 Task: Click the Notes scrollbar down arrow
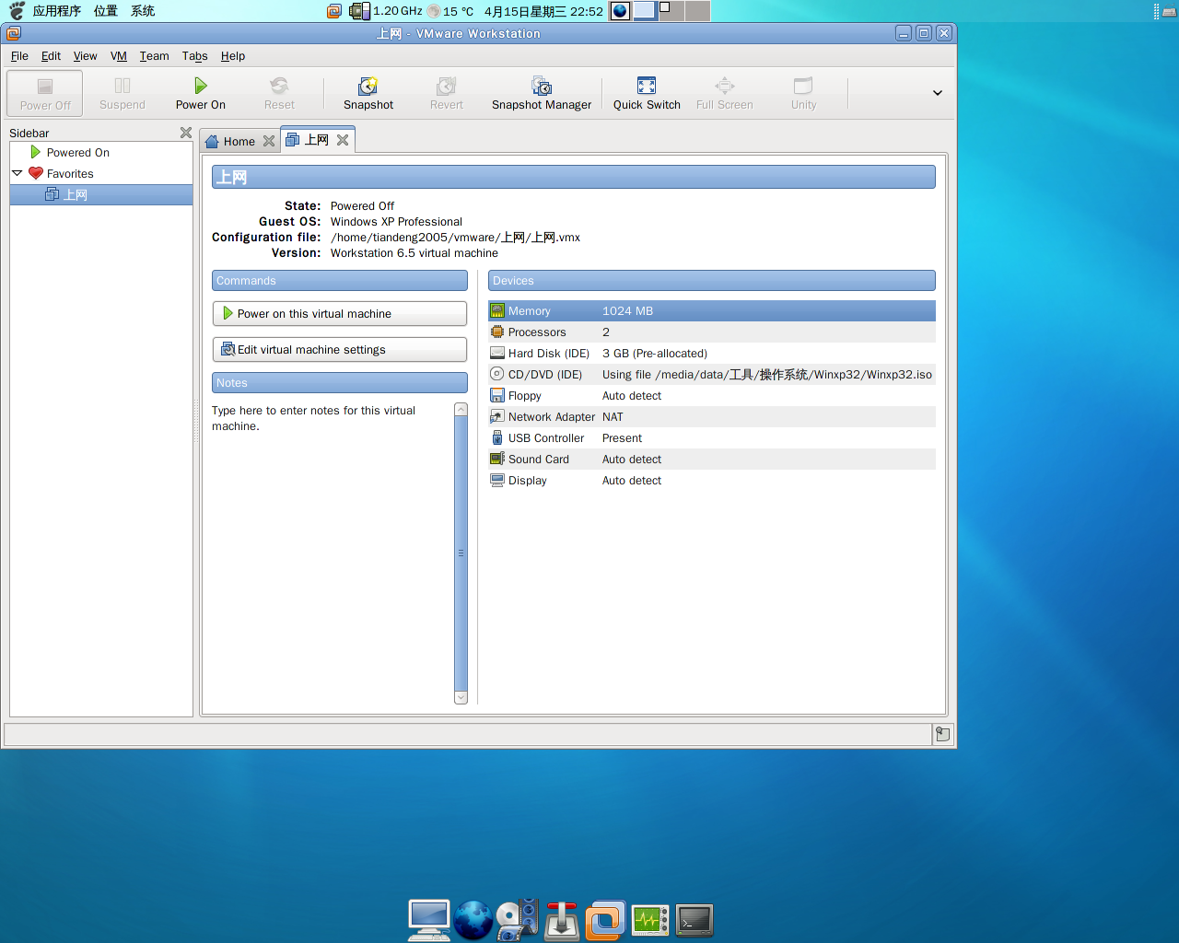[461, 698]
